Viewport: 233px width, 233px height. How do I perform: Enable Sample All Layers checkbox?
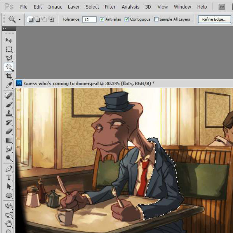click(x=156, y=19)
